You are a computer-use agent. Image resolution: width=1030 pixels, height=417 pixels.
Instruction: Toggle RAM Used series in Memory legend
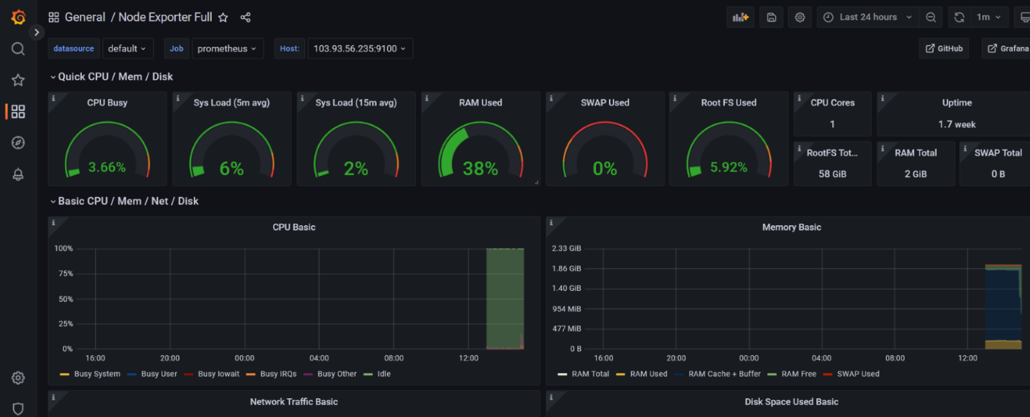648,374
